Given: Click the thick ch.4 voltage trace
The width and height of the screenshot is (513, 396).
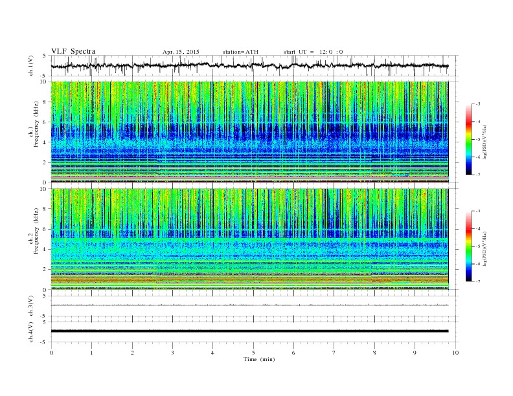Looking at the screenshot, I should click(249, 331).
